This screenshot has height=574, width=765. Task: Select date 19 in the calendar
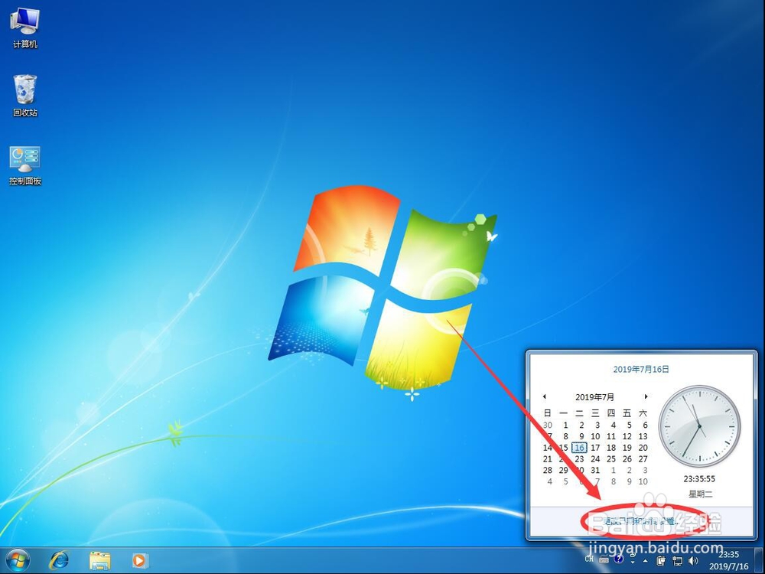(x=627, y=448)
